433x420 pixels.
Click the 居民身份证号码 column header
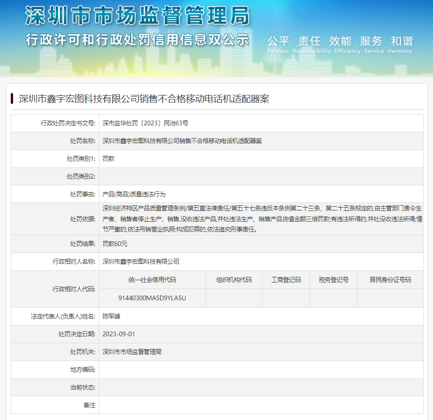click(x=390, y=280)
